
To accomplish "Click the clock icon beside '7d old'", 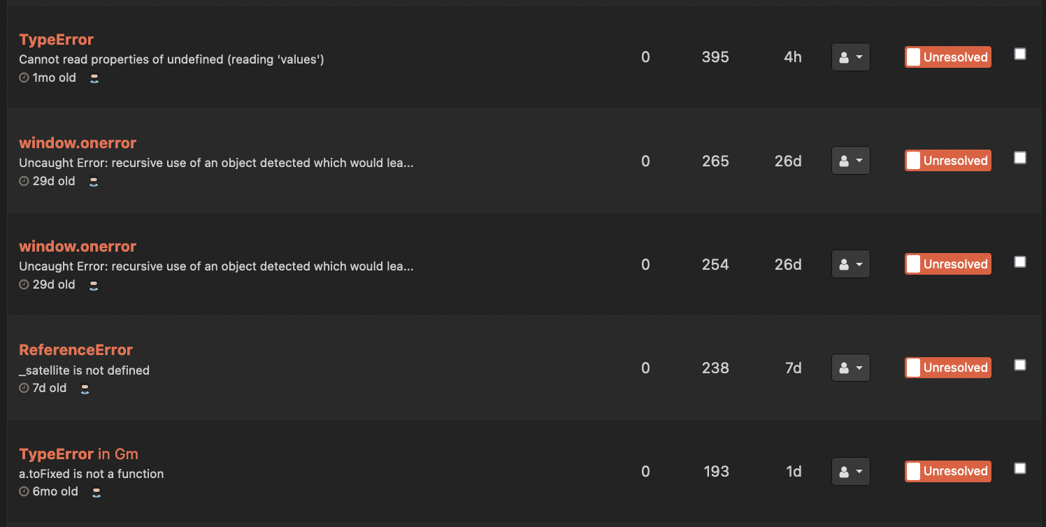I will pos(22,388).
